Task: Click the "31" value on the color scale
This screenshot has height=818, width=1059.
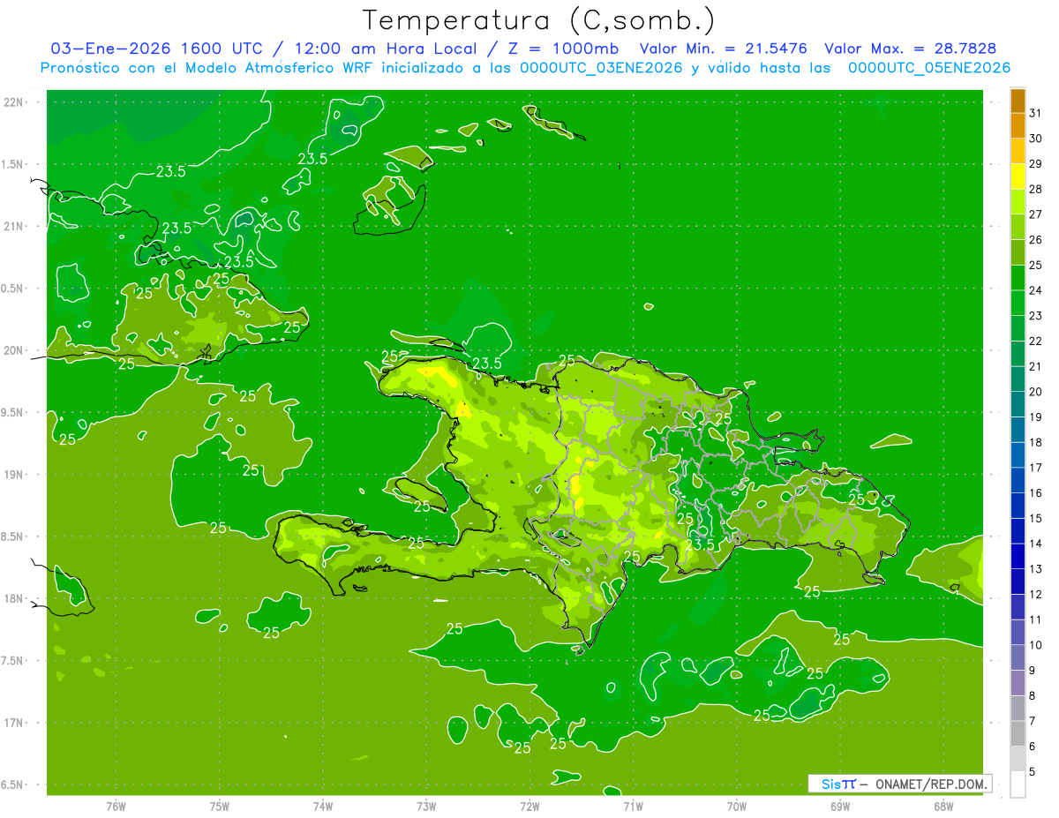Action: click(1036, 113)
